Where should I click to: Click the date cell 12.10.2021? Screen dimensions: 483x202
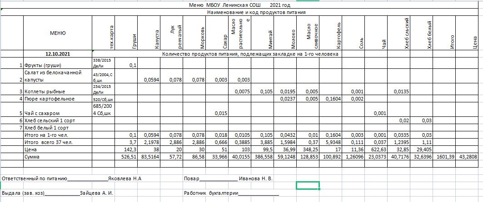click(x=57, y=54)
